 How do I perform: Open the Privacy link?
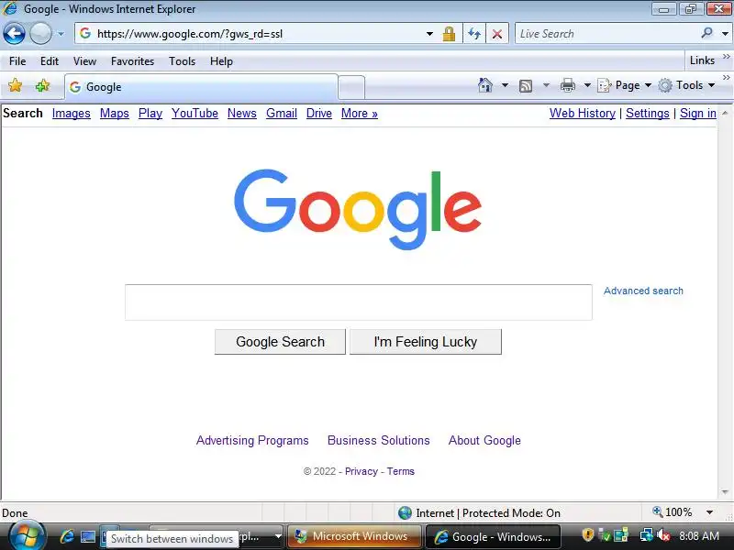coord(361,471)
